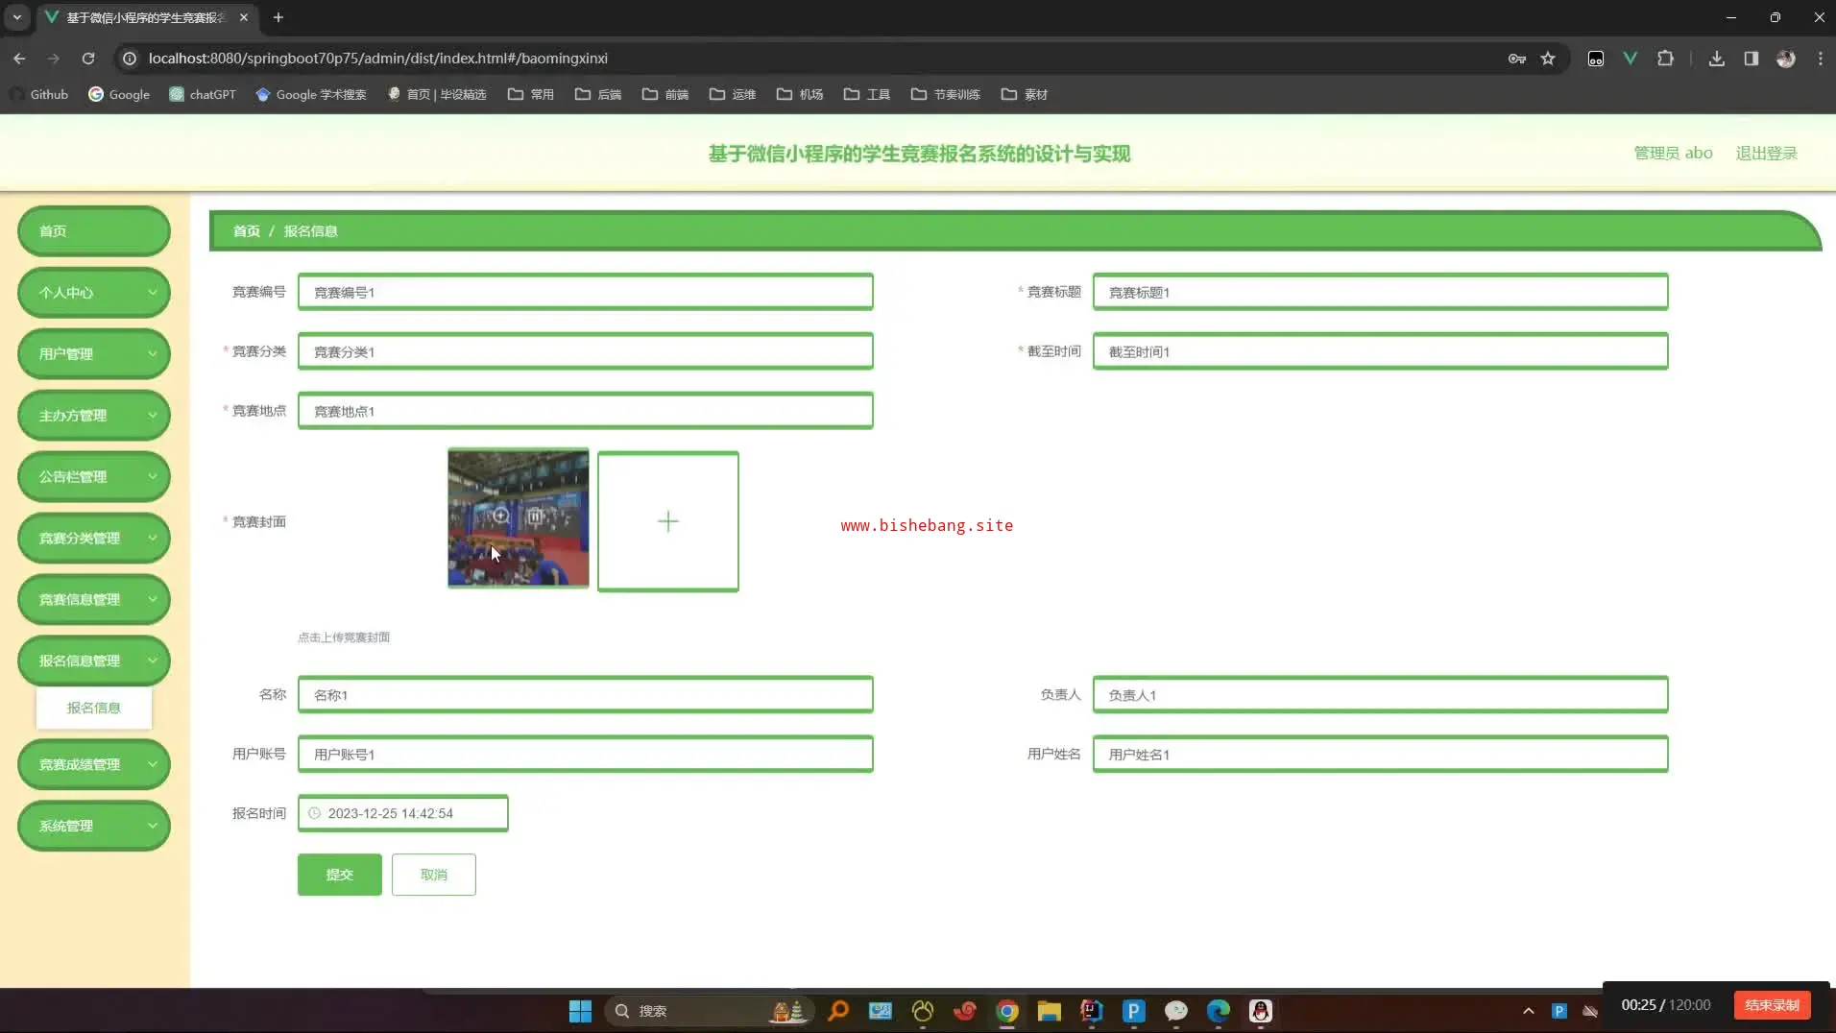Image resolution: width=1836 pixels, height=1033 pixels.
Task: Open the clock picker icon in 报名时间
Action: (x=314, y=813)
